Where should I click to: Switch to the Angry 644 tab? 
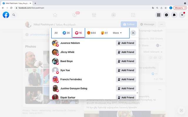pyautogui.click(x=91, y=33)
